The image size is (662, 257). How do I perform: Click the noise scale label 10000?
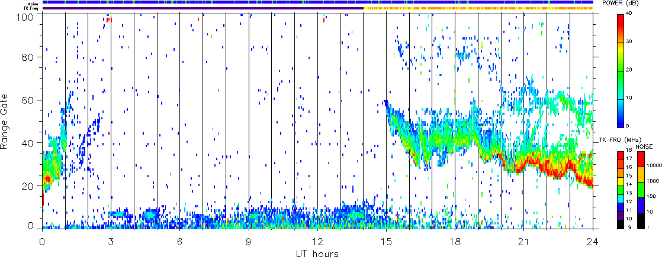pos(653,167)
